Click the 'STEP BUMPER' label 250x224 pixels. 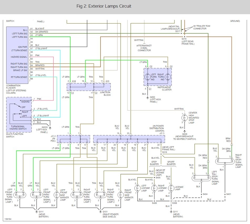pos(154,163)
